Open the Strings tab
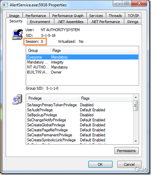151x175 pixels. click(132, 22)
